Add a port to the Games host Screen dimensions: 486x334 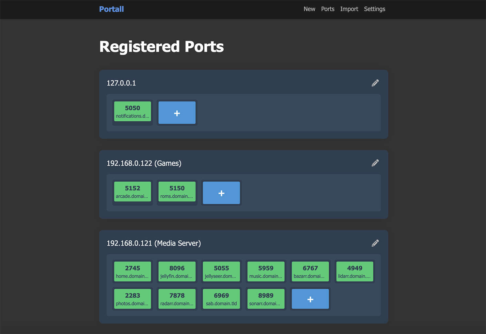(x=221, y=193)
